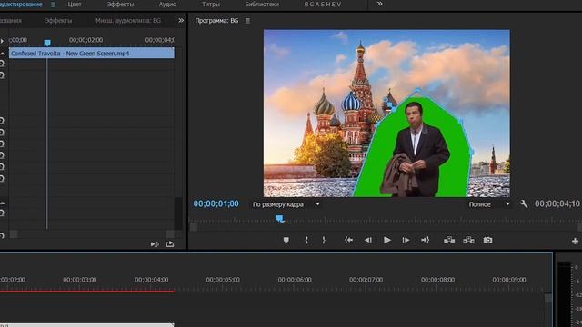Toggle the play arrow beside the 00;00 ruler
582x327 pixels.
[x=2, y=41]
